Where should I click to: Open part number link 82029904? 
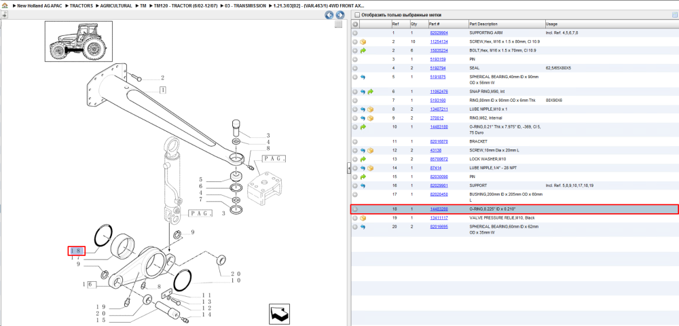pyautogui.click(x=439, y=33)
